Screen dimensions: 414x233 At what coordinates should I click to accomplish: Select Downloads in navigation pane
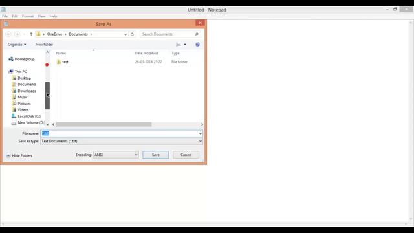click(x=24, y=91)
